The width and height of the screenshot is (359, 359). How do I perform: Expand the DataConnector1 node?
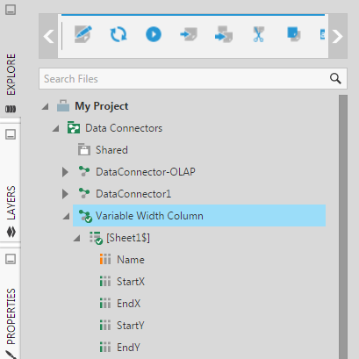pyautogui.click(x=65, y=194)
